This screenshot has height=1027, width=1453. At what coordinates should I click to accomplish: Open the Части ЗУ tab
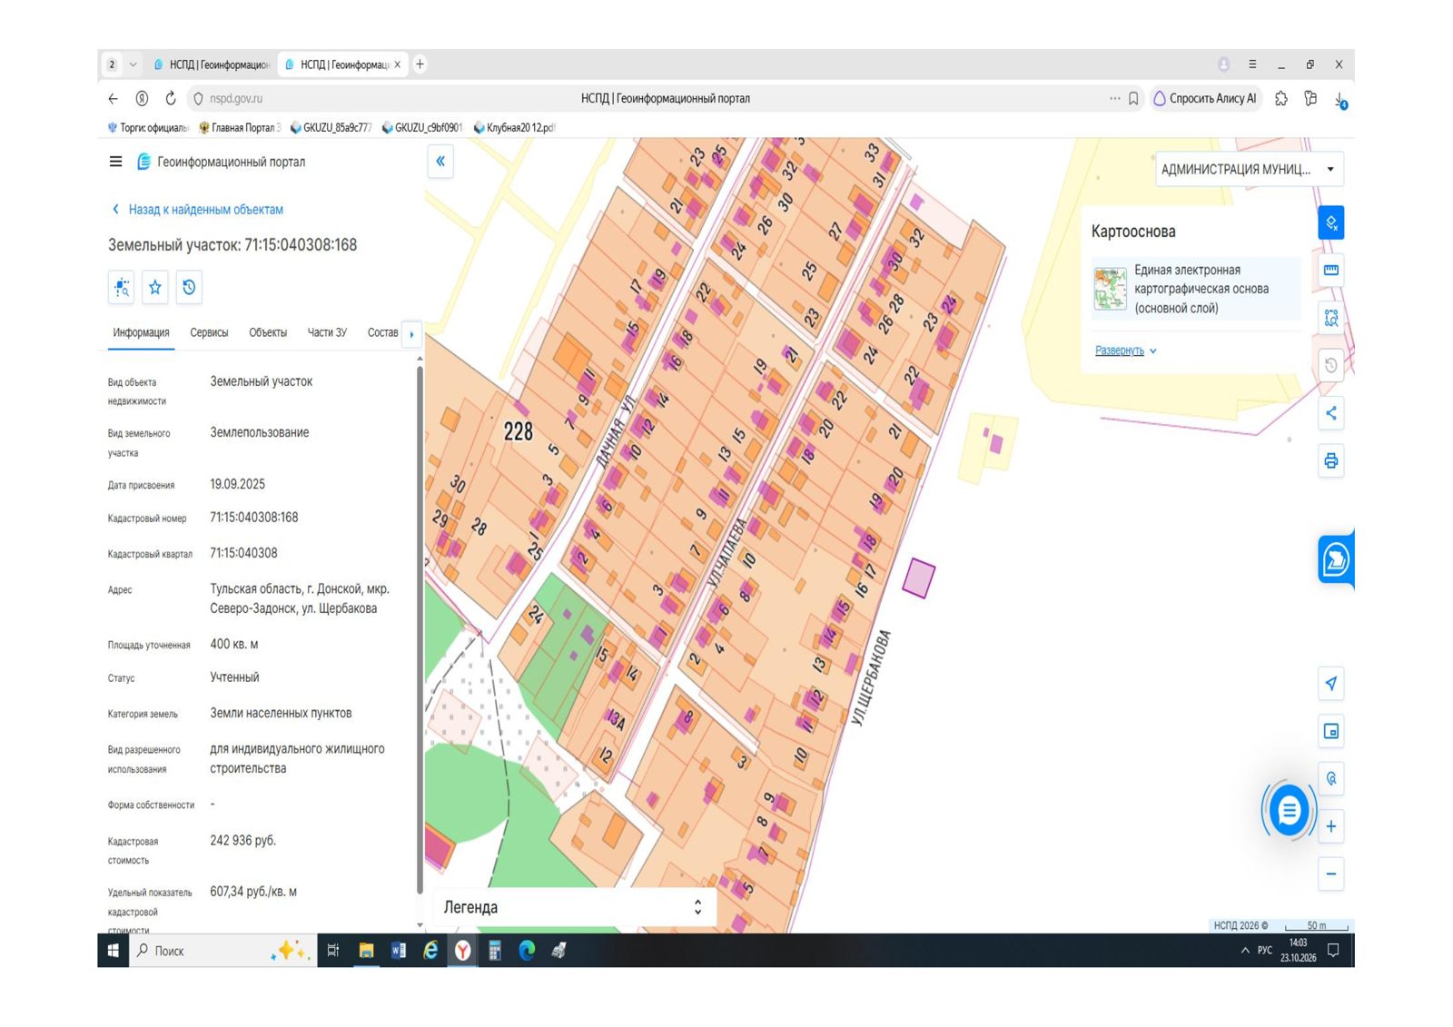click(327, 332)
